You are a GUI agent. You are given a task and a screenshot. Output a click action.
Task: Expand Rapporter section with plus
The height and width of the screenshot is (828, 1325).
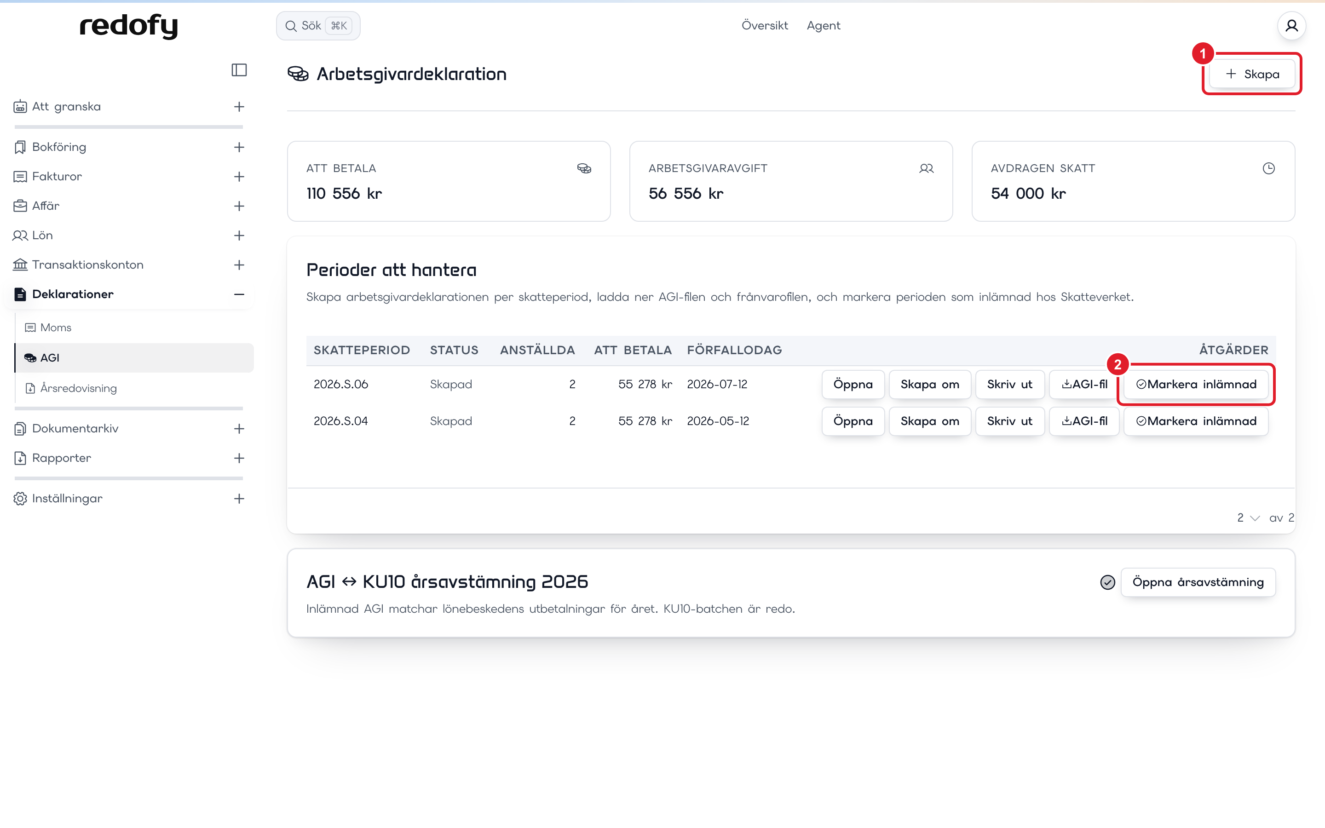[x=239, y=458]
